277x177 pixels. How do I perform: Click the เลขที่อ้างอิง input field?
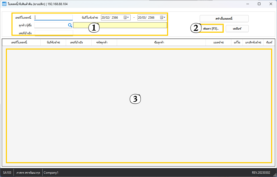(54, 33)
